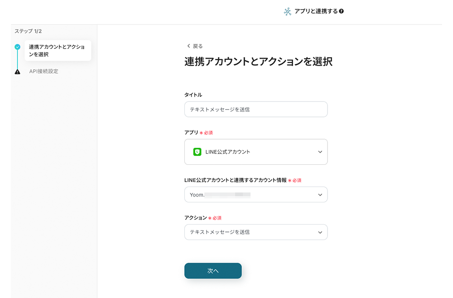453x298 pixels.
Task: Click the warning triangle beside API接続設定
Action: (x=18, y=72)
